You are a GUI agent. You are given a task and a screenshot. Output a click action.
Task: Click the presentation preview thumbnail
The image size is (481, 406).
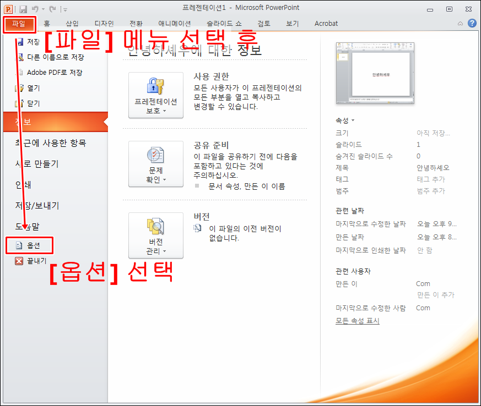375,73
